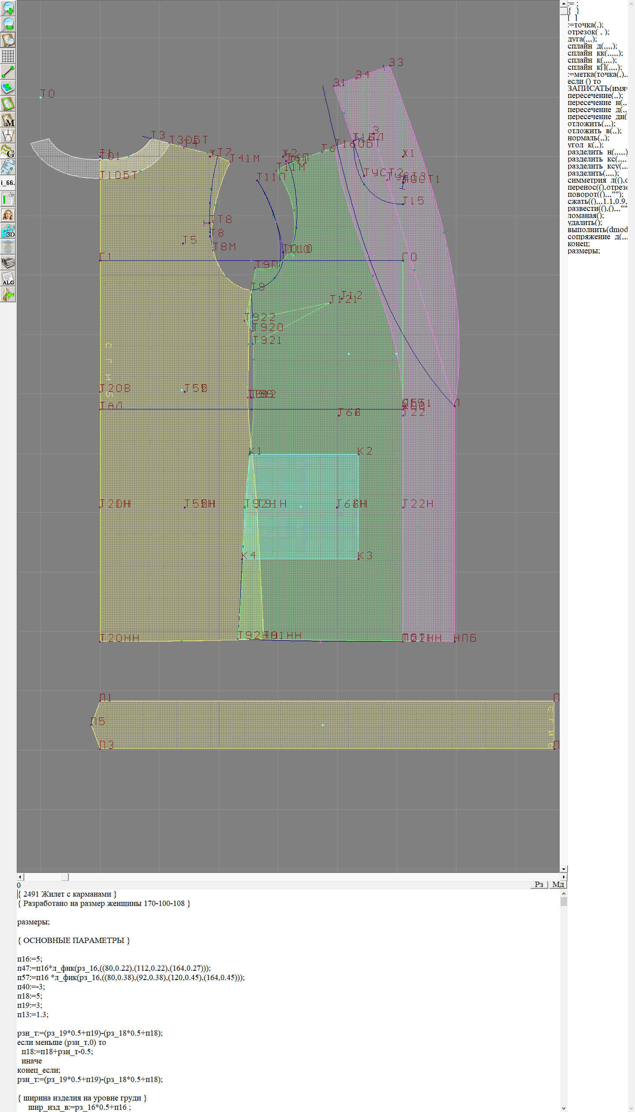
Task: Click the green spreadsheet table icon
Action: point(8,199)
